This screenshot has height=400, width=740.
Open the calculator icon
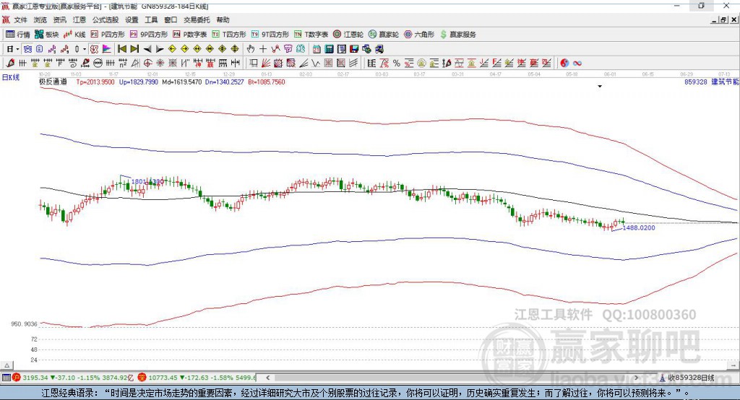pyautogui.click(x=329, y=49)
